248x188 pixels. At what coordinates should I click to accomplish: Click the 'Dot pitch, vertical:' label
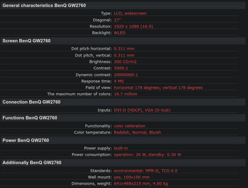tap(93, 55)
